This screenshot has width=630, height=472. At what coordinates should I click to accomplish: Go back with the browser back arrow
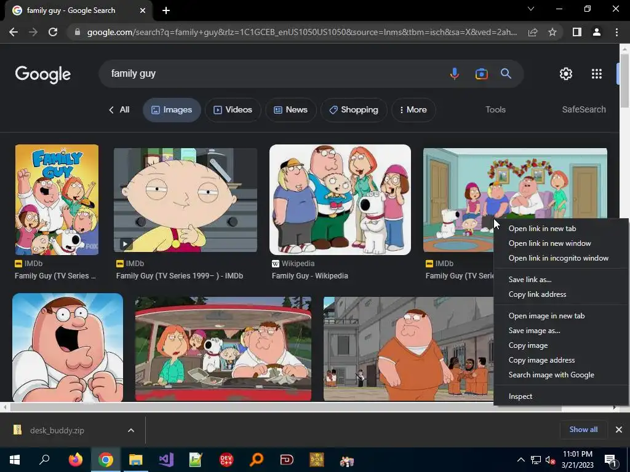point(14,32)
